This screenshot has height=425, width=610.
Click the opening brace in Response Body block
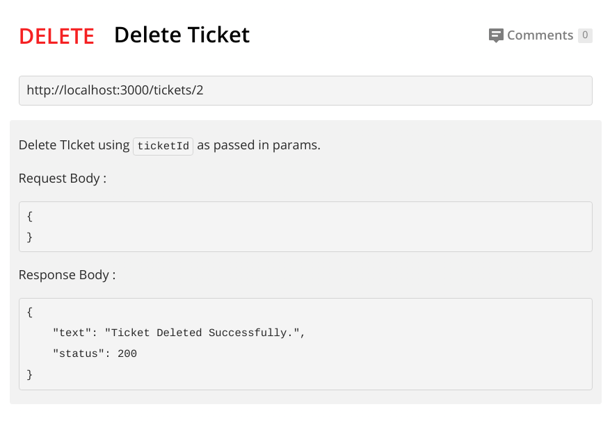click(x=30, y=312)
